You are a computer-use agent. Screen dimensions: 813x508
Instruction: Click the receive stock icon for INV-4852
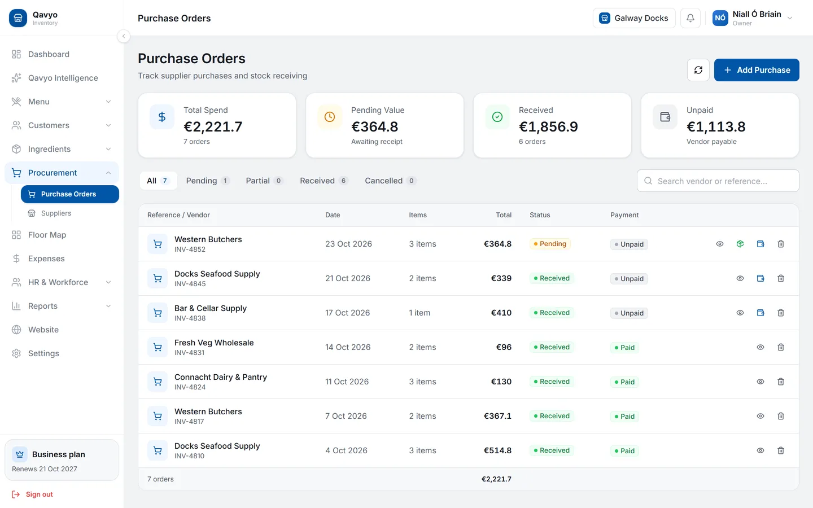click(x=740, y=244)
